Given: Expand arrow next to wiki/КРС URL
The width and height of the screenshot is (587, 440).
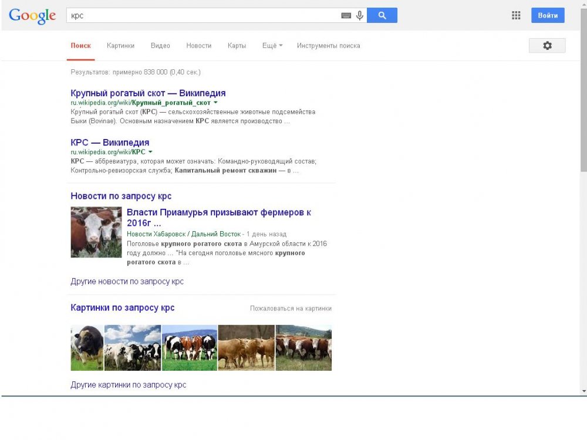Looking at the screenshot, I should coord(150,152).
